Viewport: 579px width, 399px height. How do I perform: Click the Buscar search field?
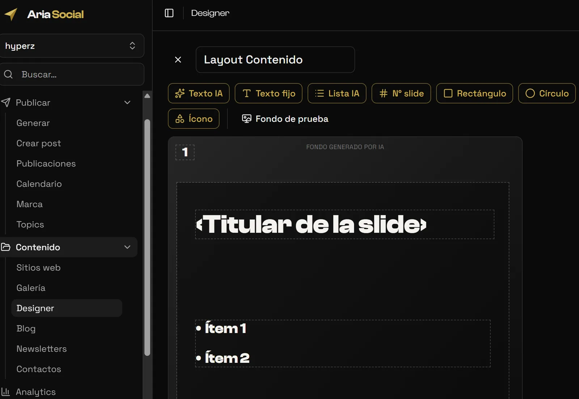click(x=72, y=74)
